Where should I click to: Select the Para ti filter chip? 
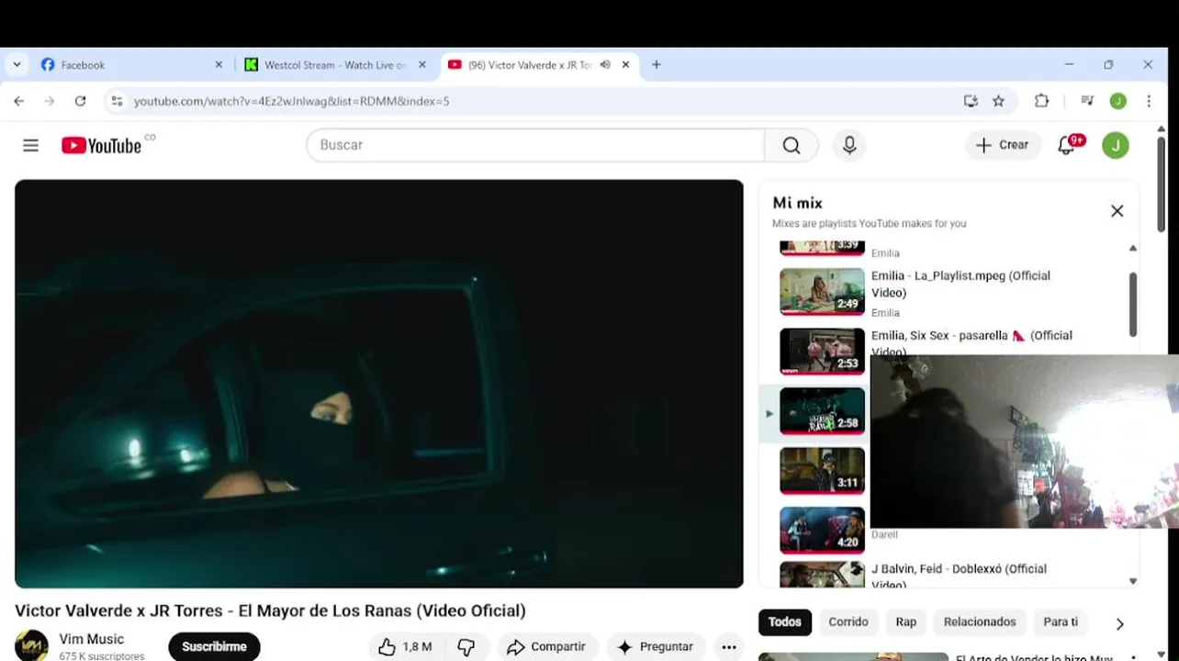1061,622
